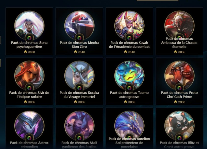Click the chroma wheel icon under Xayah portrait
The height and width of the screenshot is (149, 207).
click(129, 38)
